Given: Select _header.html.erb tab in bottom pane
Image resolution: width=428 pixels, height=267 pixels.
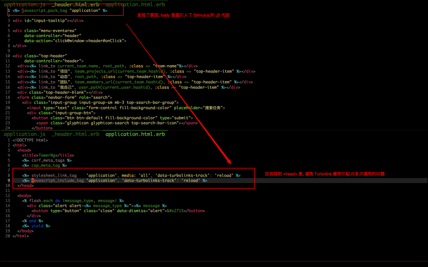Looking at the screenshot, I should tap(76, 134).
